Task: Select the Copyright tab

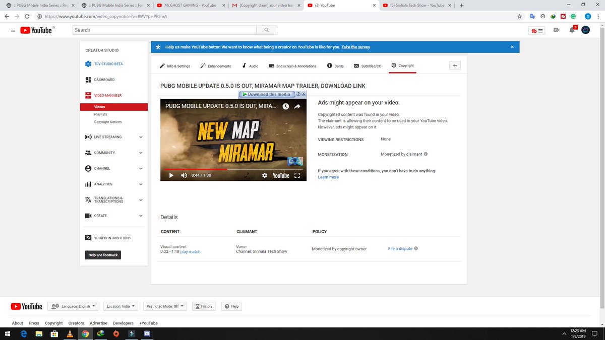Action: tap(402, 66)
